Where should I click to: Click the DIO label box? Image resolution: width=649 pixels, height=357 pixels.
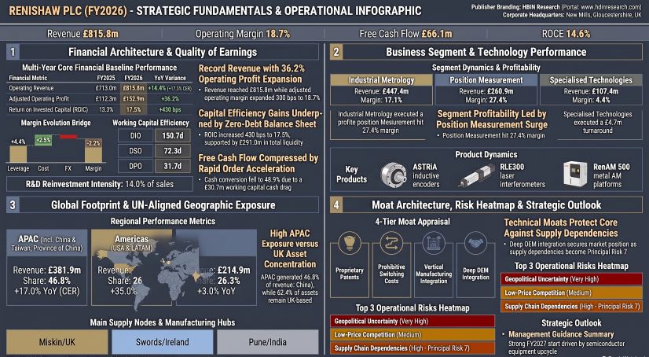tap(135, 136)
